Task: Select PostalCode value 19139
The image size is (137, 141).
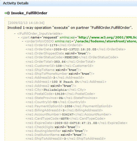Action: [60, 94]
